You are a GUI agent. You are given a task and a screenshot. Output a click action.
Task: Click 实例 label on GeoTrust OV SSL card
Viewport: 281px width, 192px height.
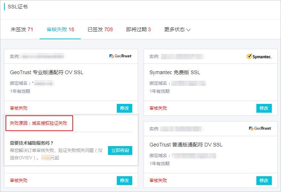(15, 57)
